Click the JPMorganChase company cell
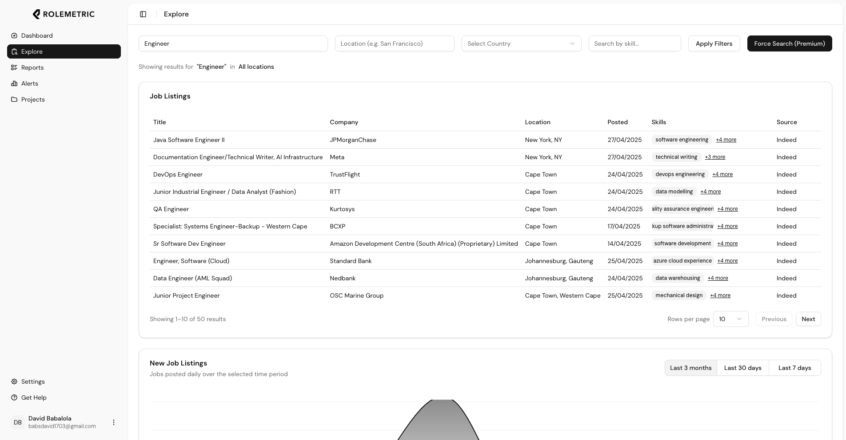The width and height of the screenshot is (846, 440). [353, 140]
